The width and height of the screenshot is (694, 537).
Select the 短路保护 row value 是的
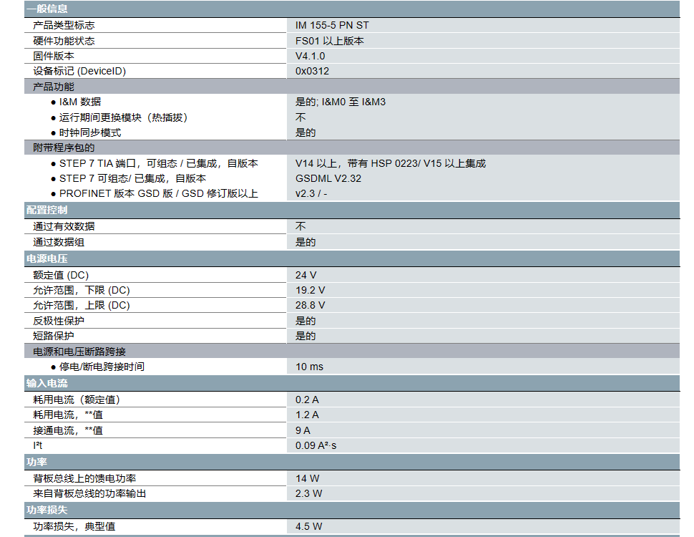(303, 335)
